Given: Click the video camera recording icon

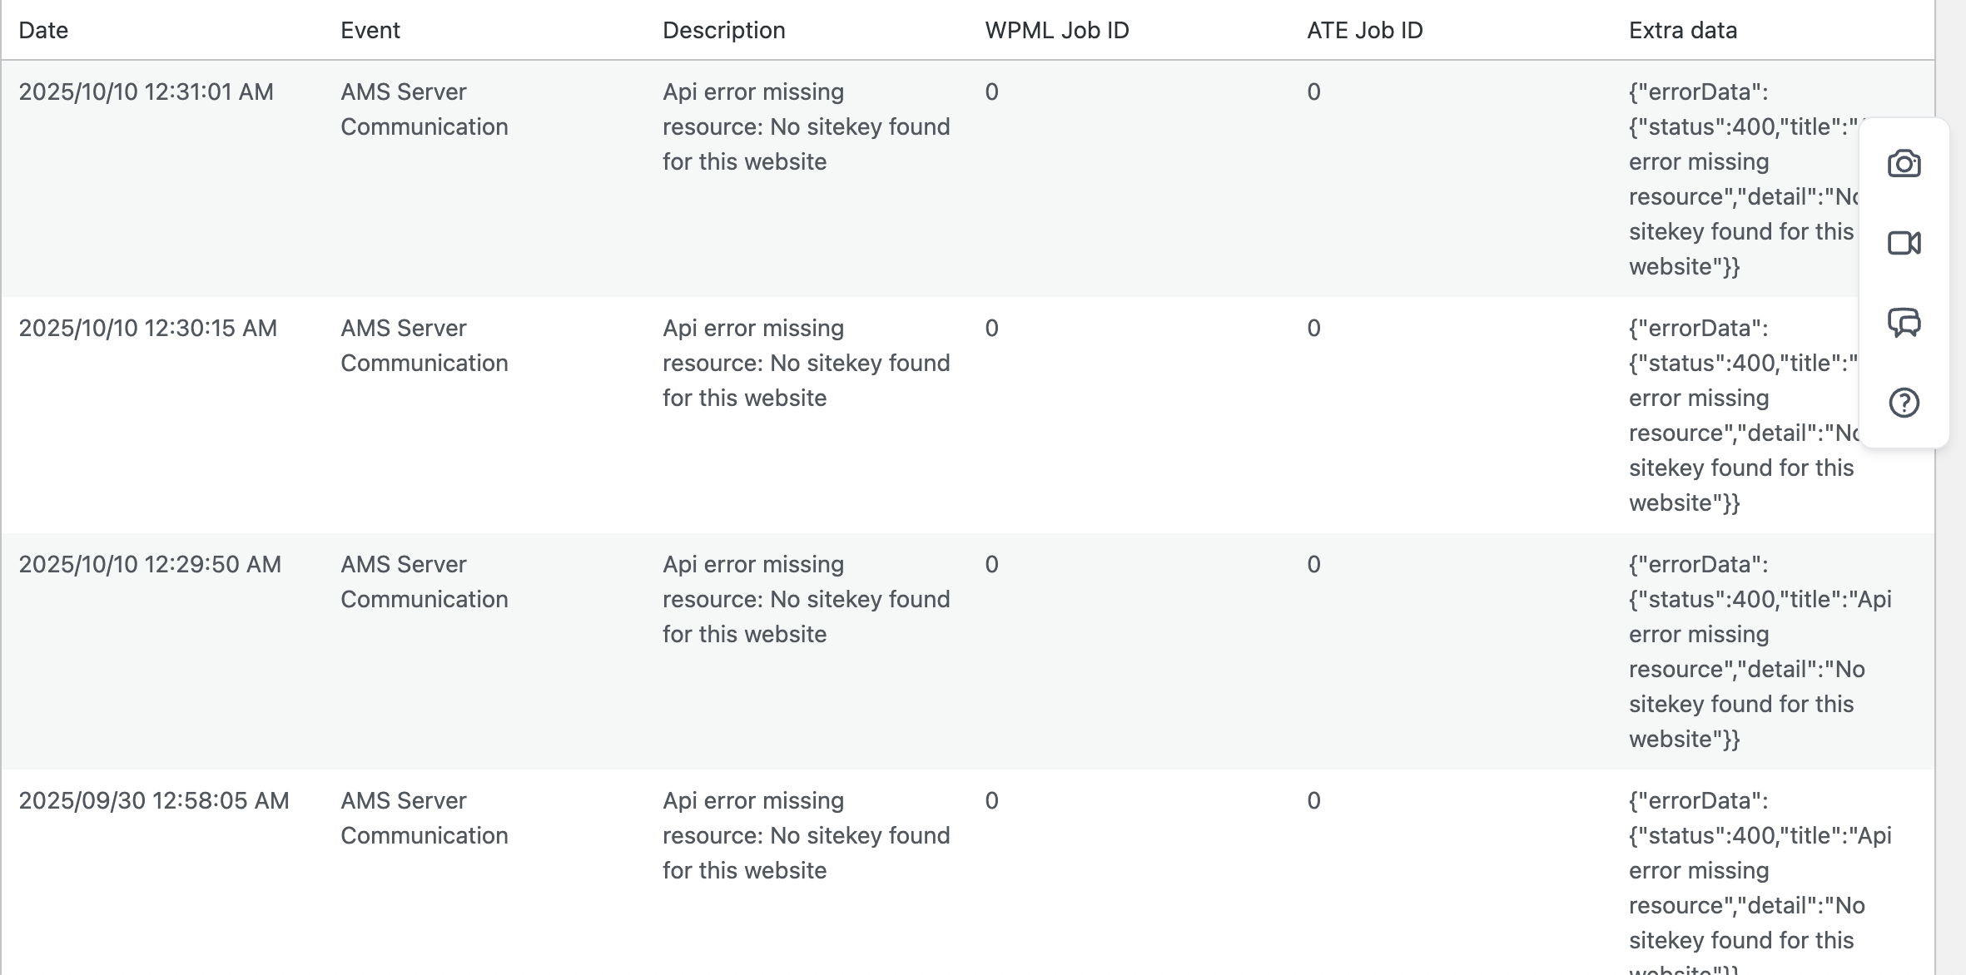Looking at the screenshot, I should point(1904,243).
